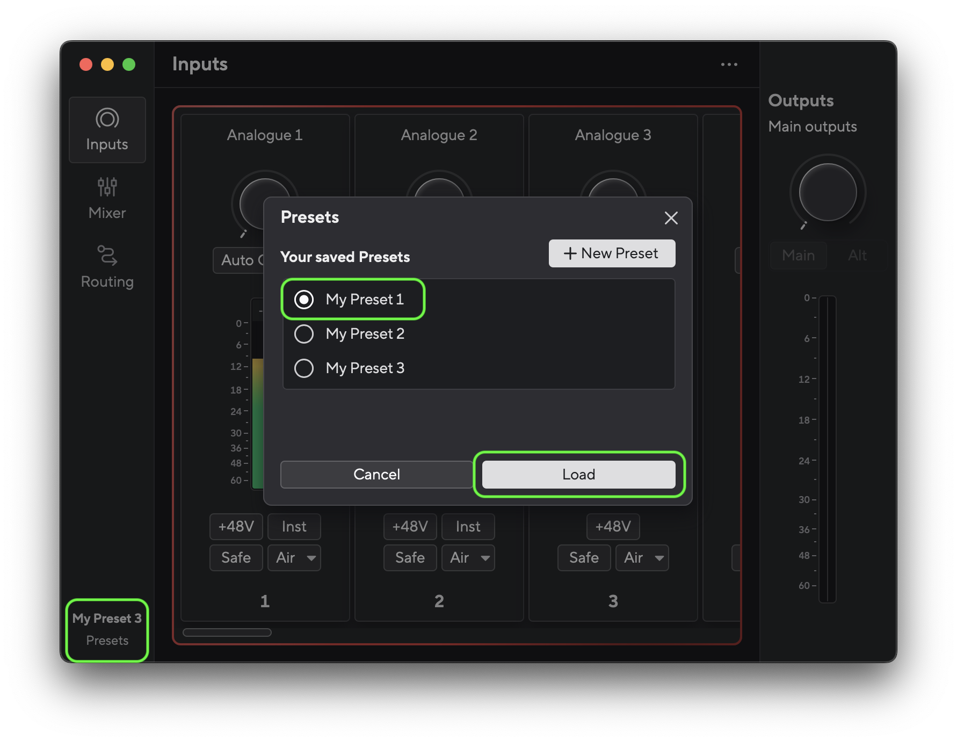Open the Inputs options ellipsis menu
Screen dimensions: 957x742
pyautogui.click(x=729, y=64)
